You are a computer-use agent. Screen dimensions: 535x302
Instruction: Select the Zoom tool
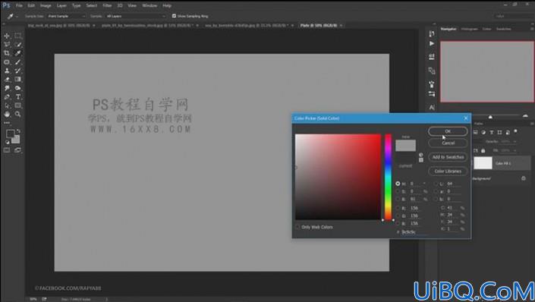(x=17, y=115)
